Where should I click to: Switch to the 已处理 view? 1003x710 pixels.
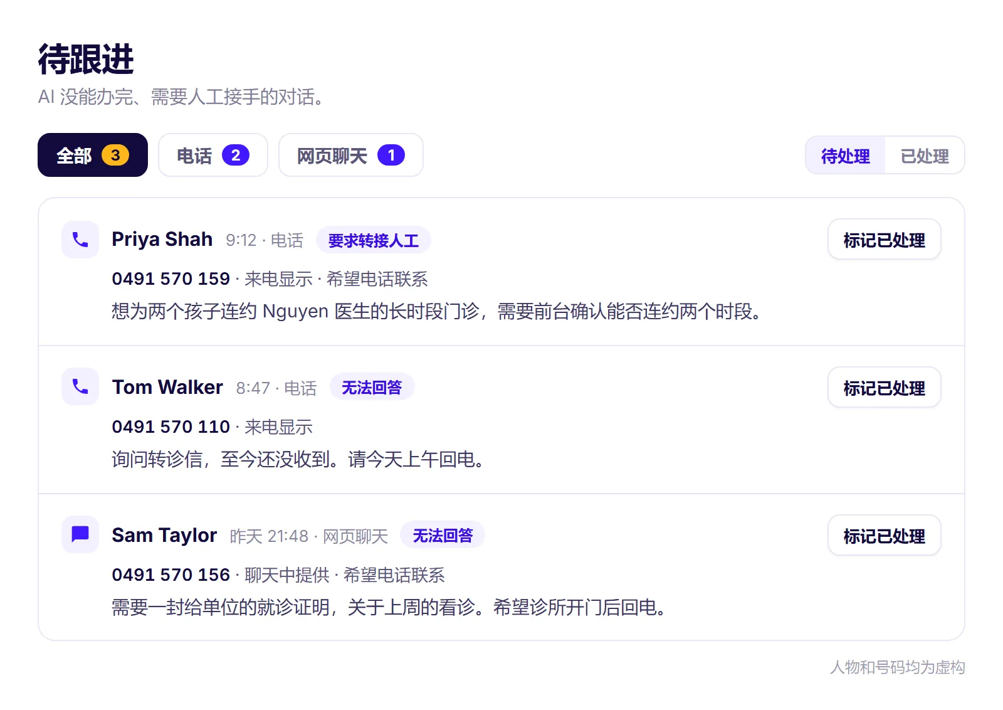point(925,156)
